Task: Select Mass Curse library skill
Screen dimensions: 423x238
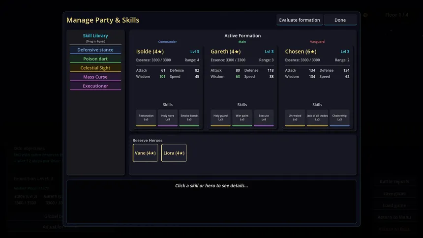Action: (x=95, y=77)
